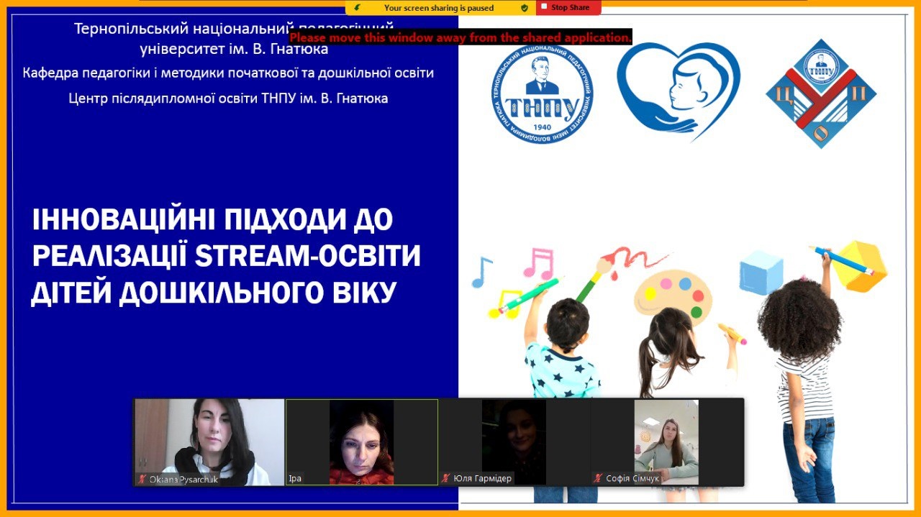Screen dimensions: 921x517
Task: Tick the white checkbox inside Stop Share
Action: tap(545, 7)
